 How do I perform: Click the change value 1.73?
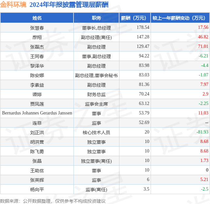point(204,160)
